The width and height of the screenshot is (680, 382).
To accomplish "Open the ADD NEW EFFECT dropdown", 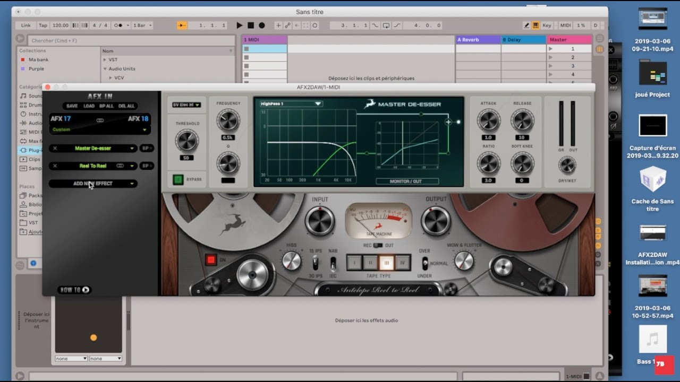I will coord(93,184).
